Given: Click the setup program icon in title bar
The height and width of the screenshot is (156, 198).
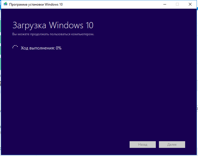Looking at the screenshot, I should click(5, 4).
